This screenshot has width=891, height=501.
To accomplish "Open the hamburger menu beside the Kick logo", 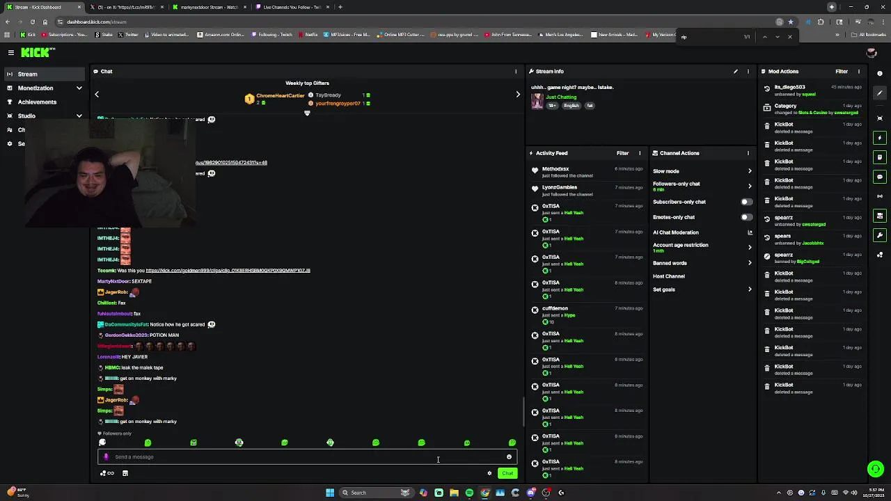I will click(11, 52).
